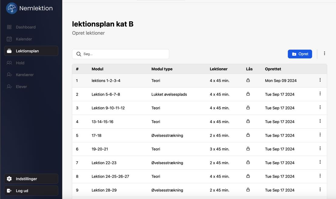336x199 pixels.
Task: Expand the actions menu for Lektion 28-29
Action: tap(320, 190)
